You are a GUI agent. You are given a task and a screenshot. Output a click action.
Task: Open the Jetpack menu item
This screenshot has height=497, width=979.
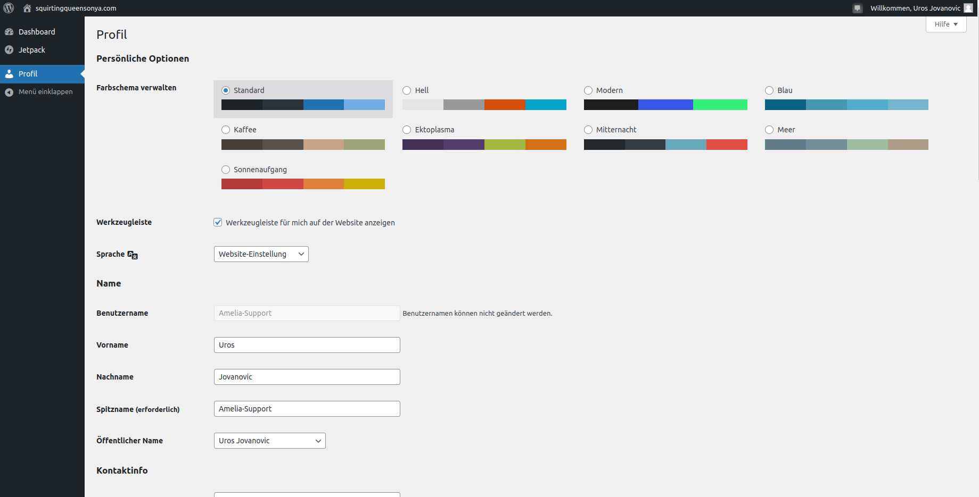tap(32, 50)
